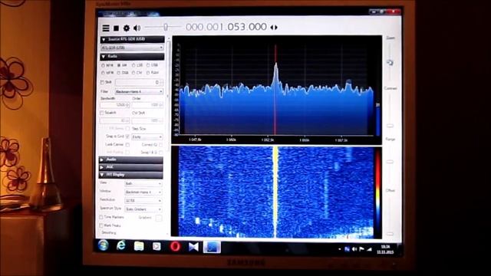Enable the Time Markers checkbox

coord(101,217)
